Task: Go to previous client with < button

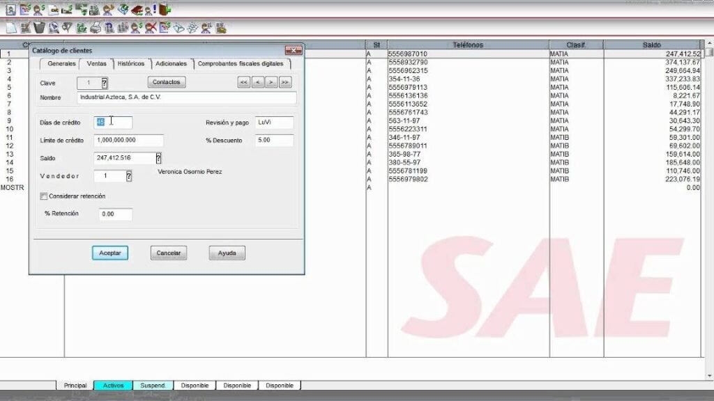Action: pyautogui.click(x=258, y=82)
